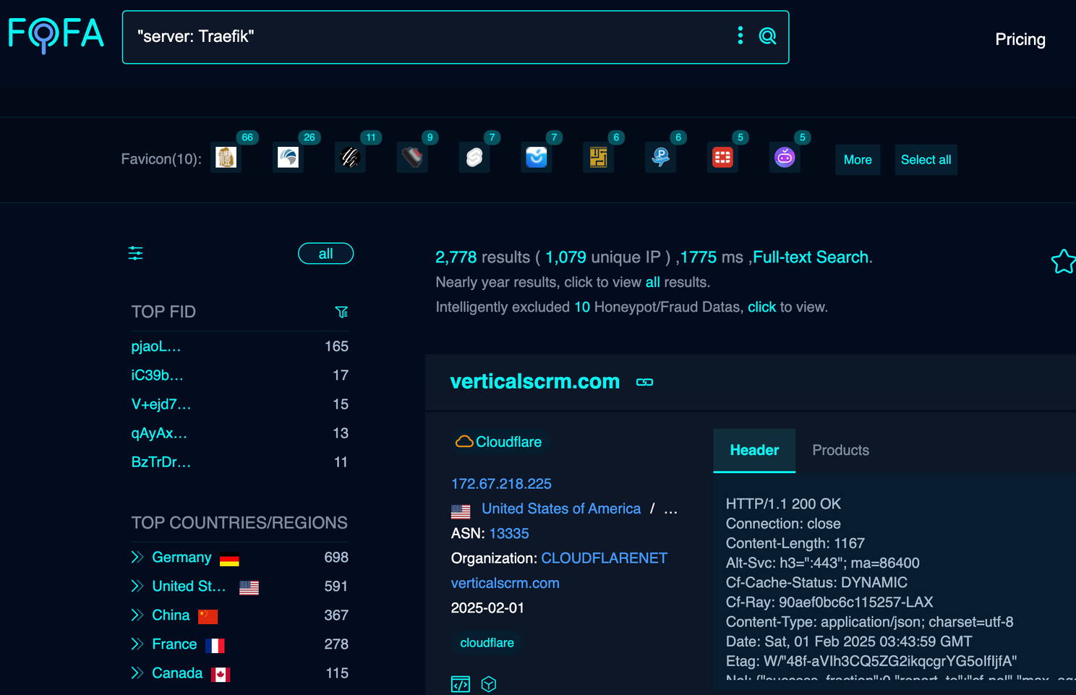
Task: Select the favicon showing 26 results
Action: click(288, 157)
